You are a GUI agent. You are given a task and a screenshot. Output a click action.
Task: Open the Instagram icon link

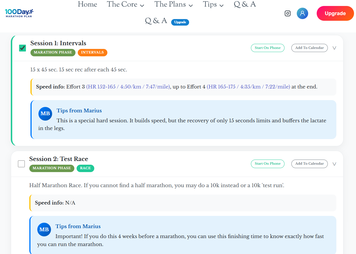(x=288, y=13)
